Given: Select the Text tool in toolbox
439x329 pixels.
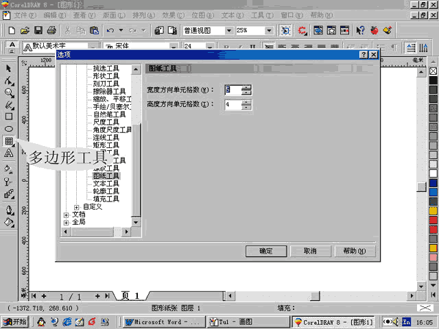Looking at the screenshot, I should (9, 154).
